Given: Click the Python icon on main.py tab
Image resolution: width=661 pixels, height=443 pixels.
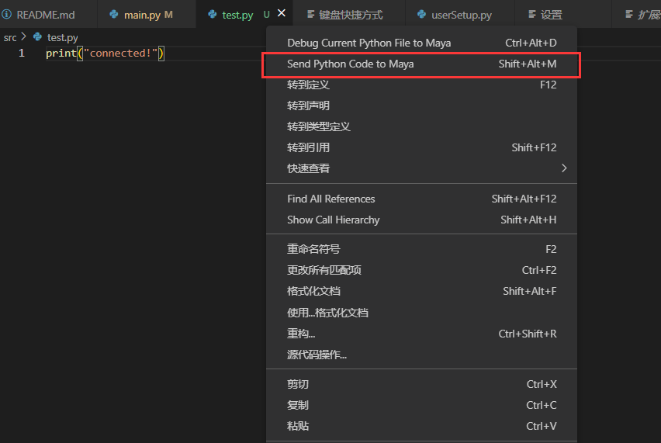Looking at the screenshot, I should pyautogui.click(x=114, y=14).
